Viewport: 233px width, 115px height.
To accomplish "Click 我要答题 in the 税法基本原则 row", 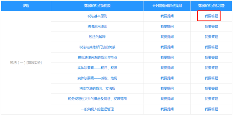I will 211,16.
